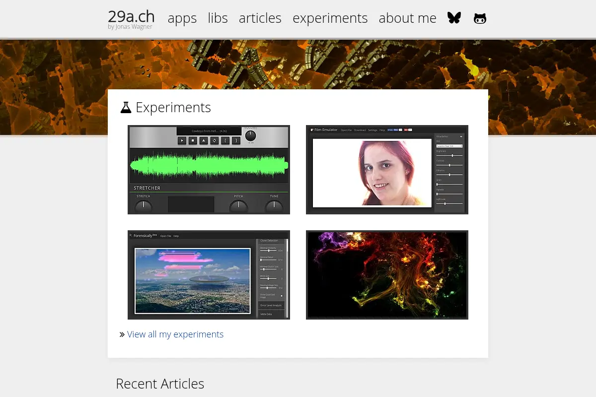
Task: Open the apps navigation item
Action: click(x=182, y=18)
